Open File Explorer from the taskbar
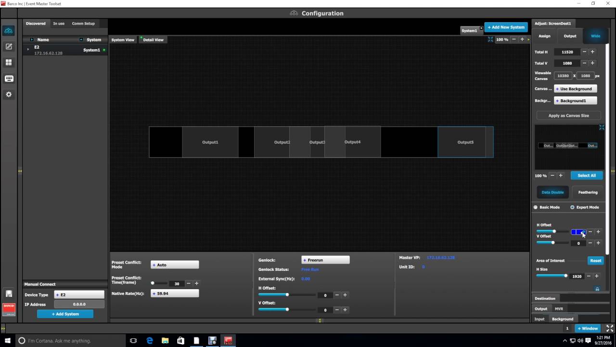 165,340
